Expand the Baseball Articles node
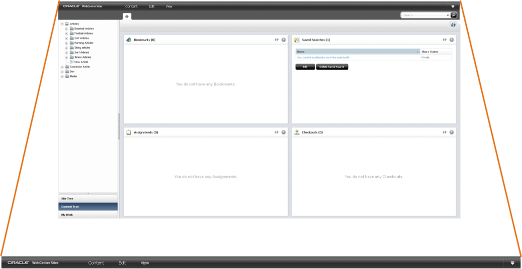The image size is (522, 269). click(67, 28)
